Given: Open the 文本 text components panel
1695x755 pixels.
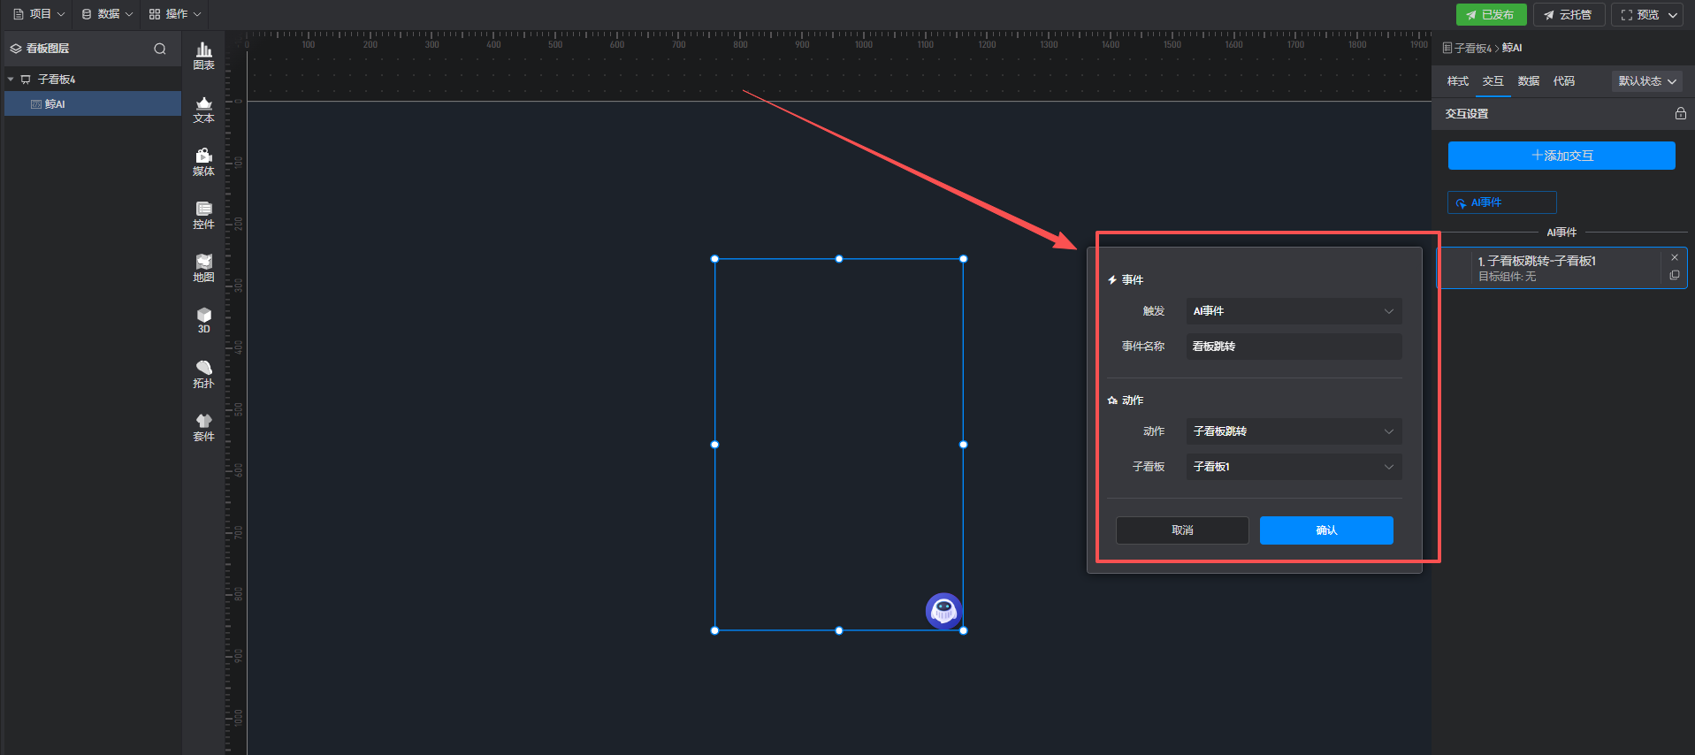Looking at the screenshot, I should click(203, 110).
